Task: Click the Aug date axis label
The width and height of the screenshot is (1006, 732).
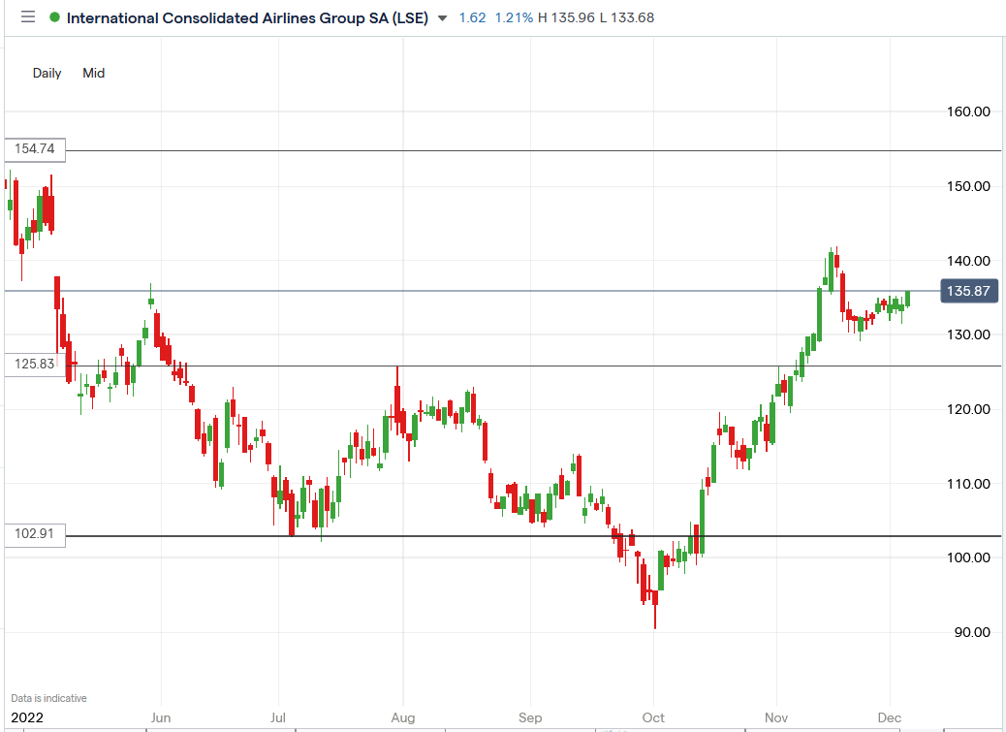Action: (x=403, y=717)
